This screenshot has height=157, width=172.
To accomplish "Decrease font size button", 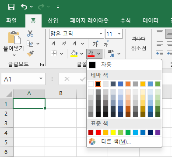I will (x=106, y=44).
